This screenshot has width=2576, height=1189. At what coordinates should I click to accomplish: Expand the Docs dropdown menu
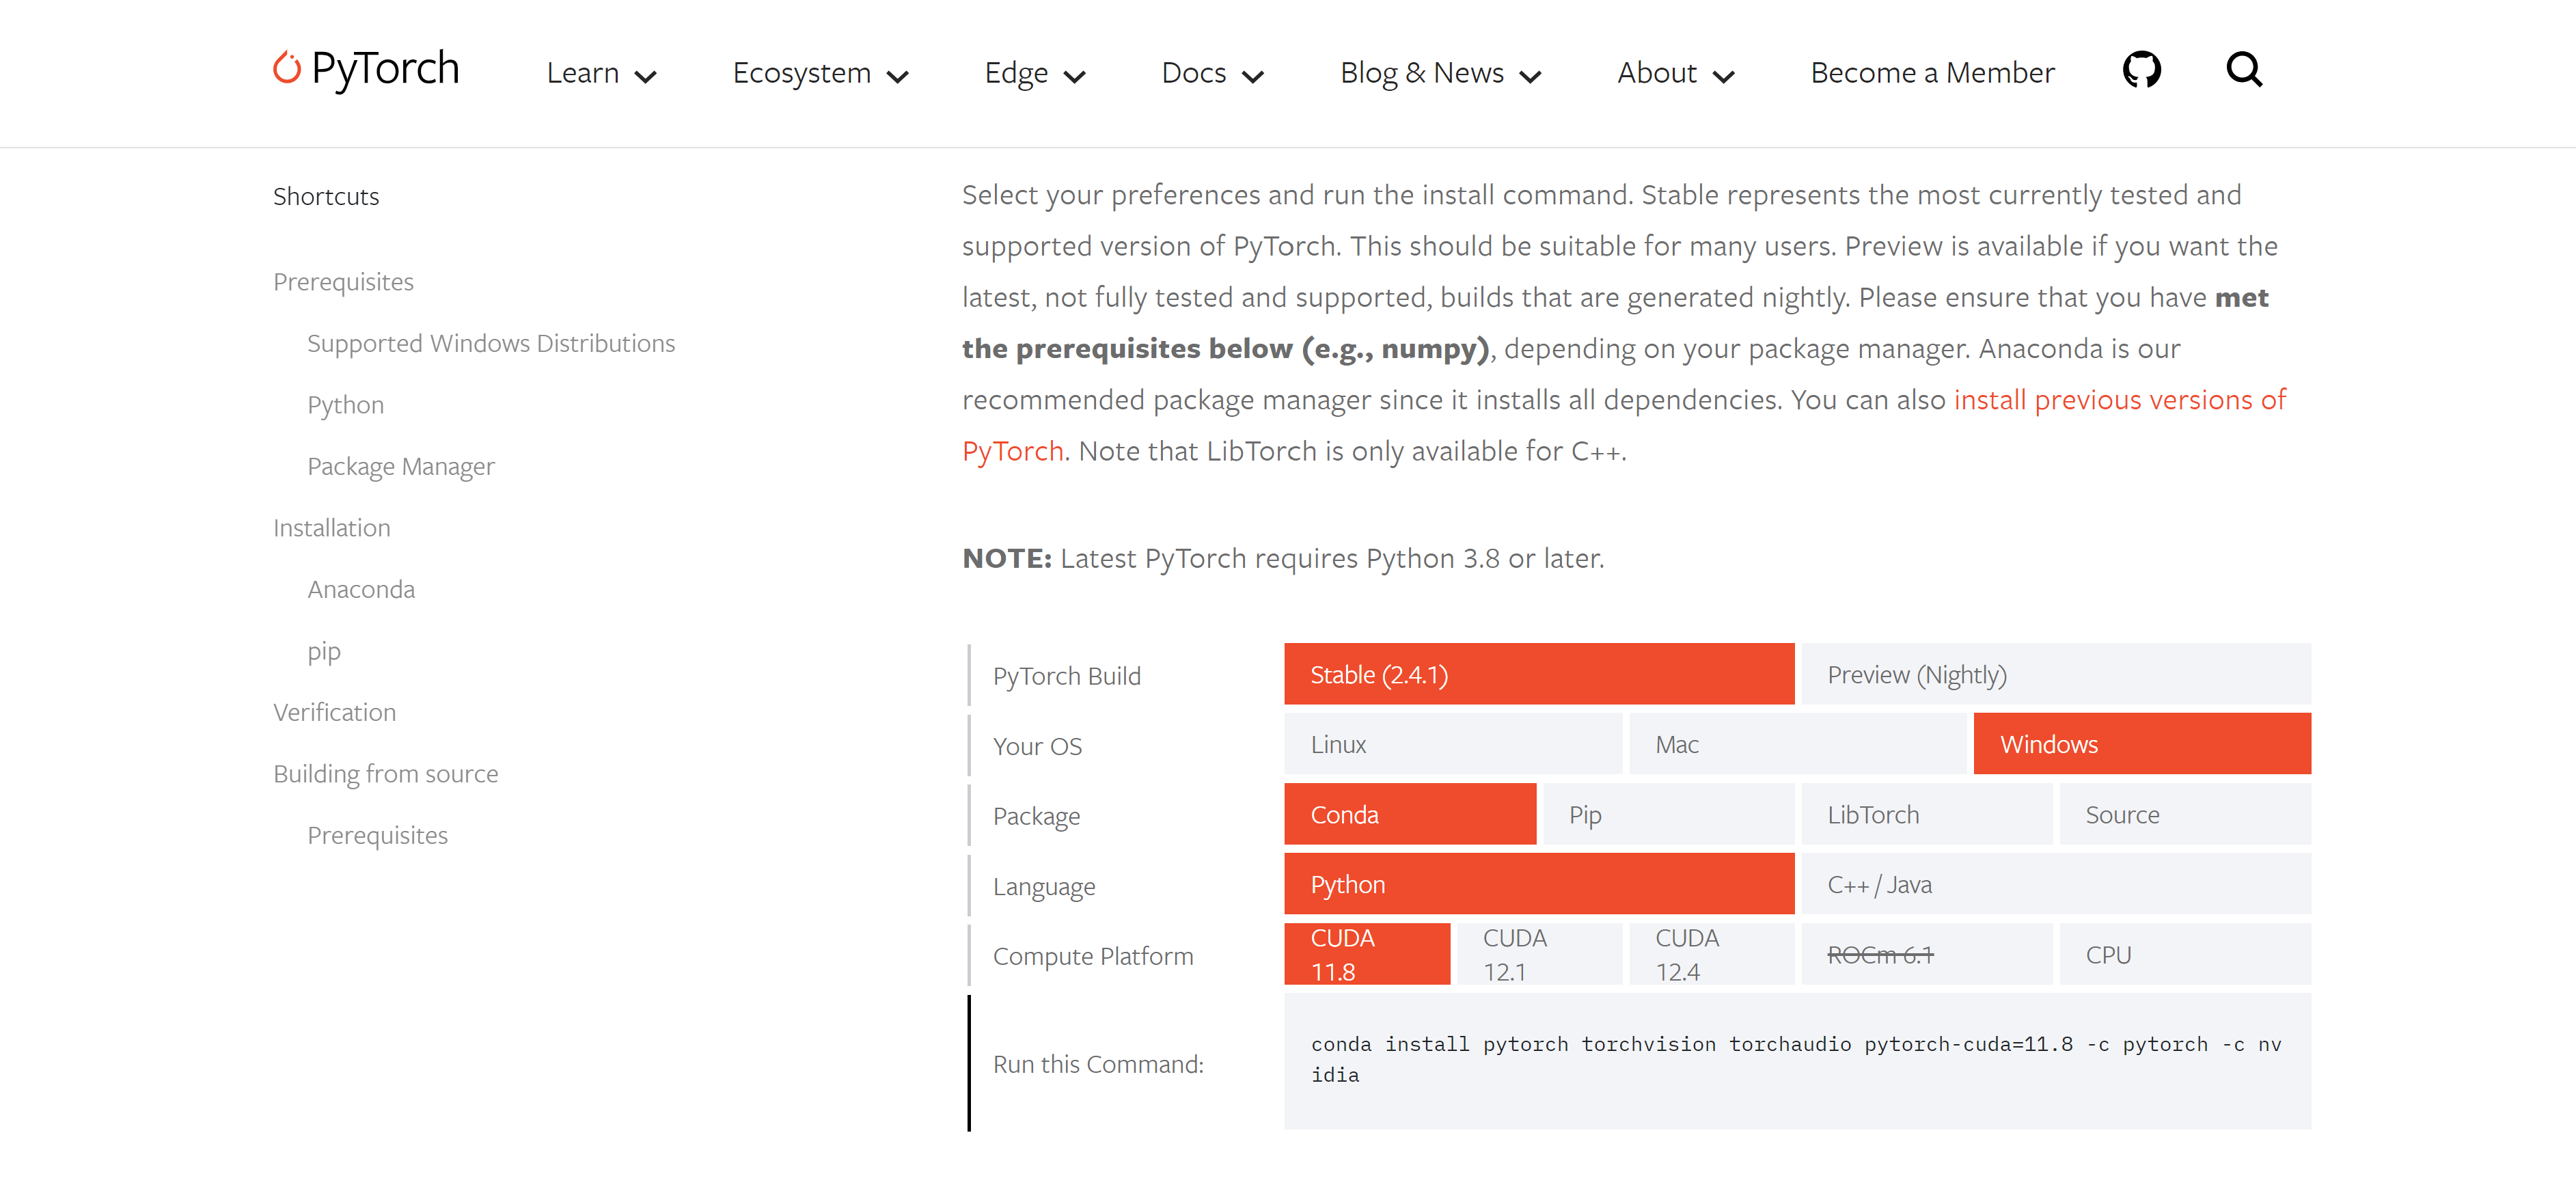click(1212, 73)
